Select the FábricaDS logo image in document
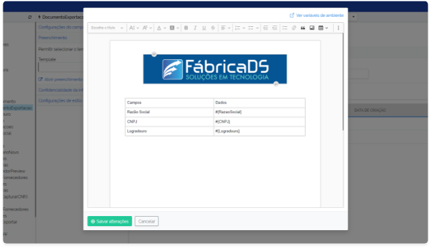The image size is (431, 249). click(215, 69)
